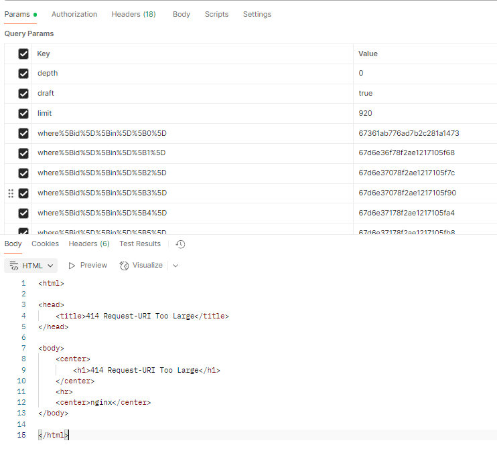The image size is (497, 471).
Task: Click the Visualize icon
Action: tap(124, 266)
